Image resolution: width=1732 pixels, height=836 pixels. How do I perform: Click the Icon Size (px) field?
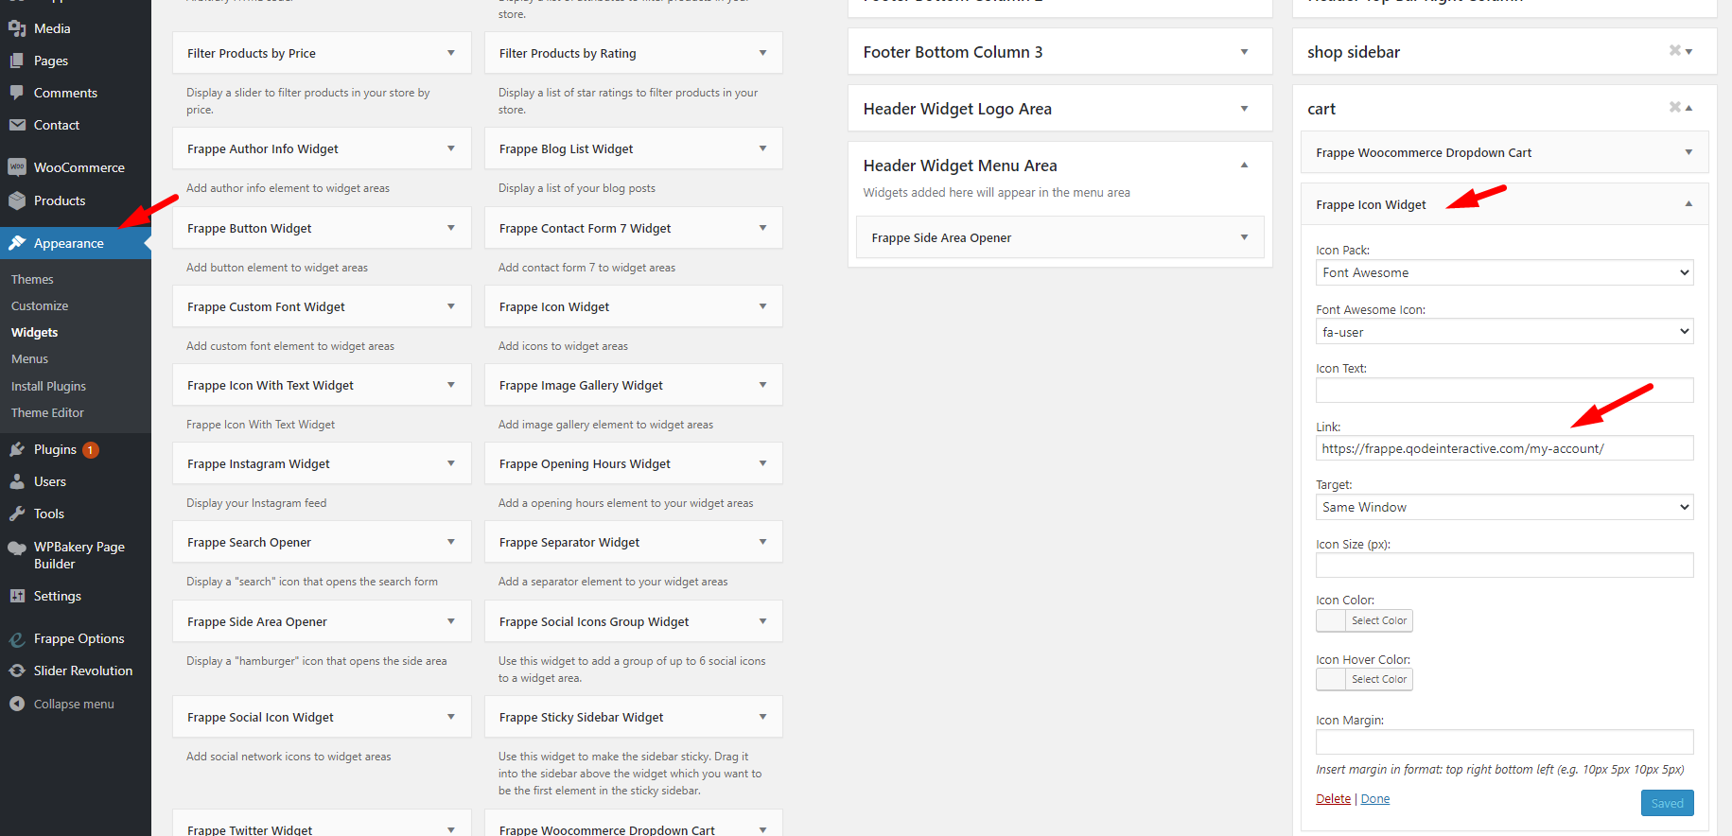click(x=1504, y=566)
